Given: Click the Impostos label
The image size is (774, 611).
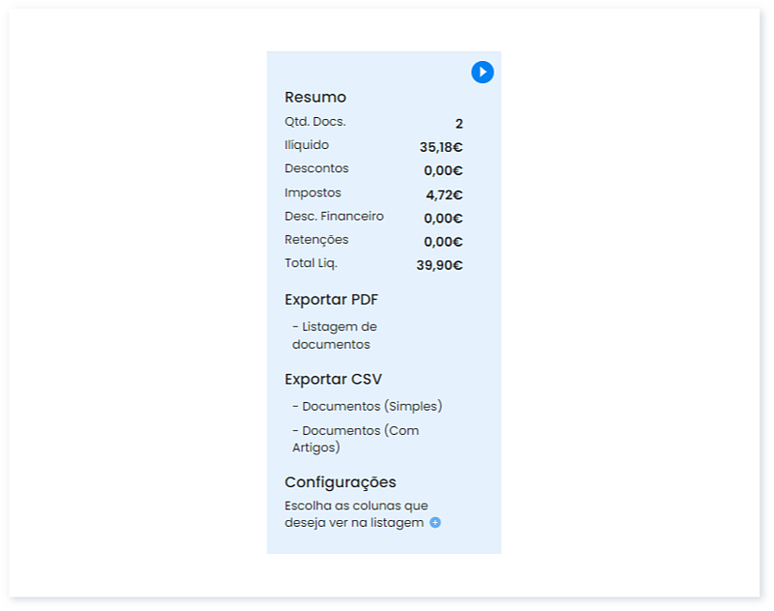Looking at the screenshot, I should coord(313,192).
